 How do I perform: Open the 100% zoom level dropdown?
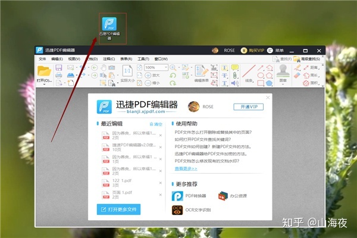click(166, 67)
